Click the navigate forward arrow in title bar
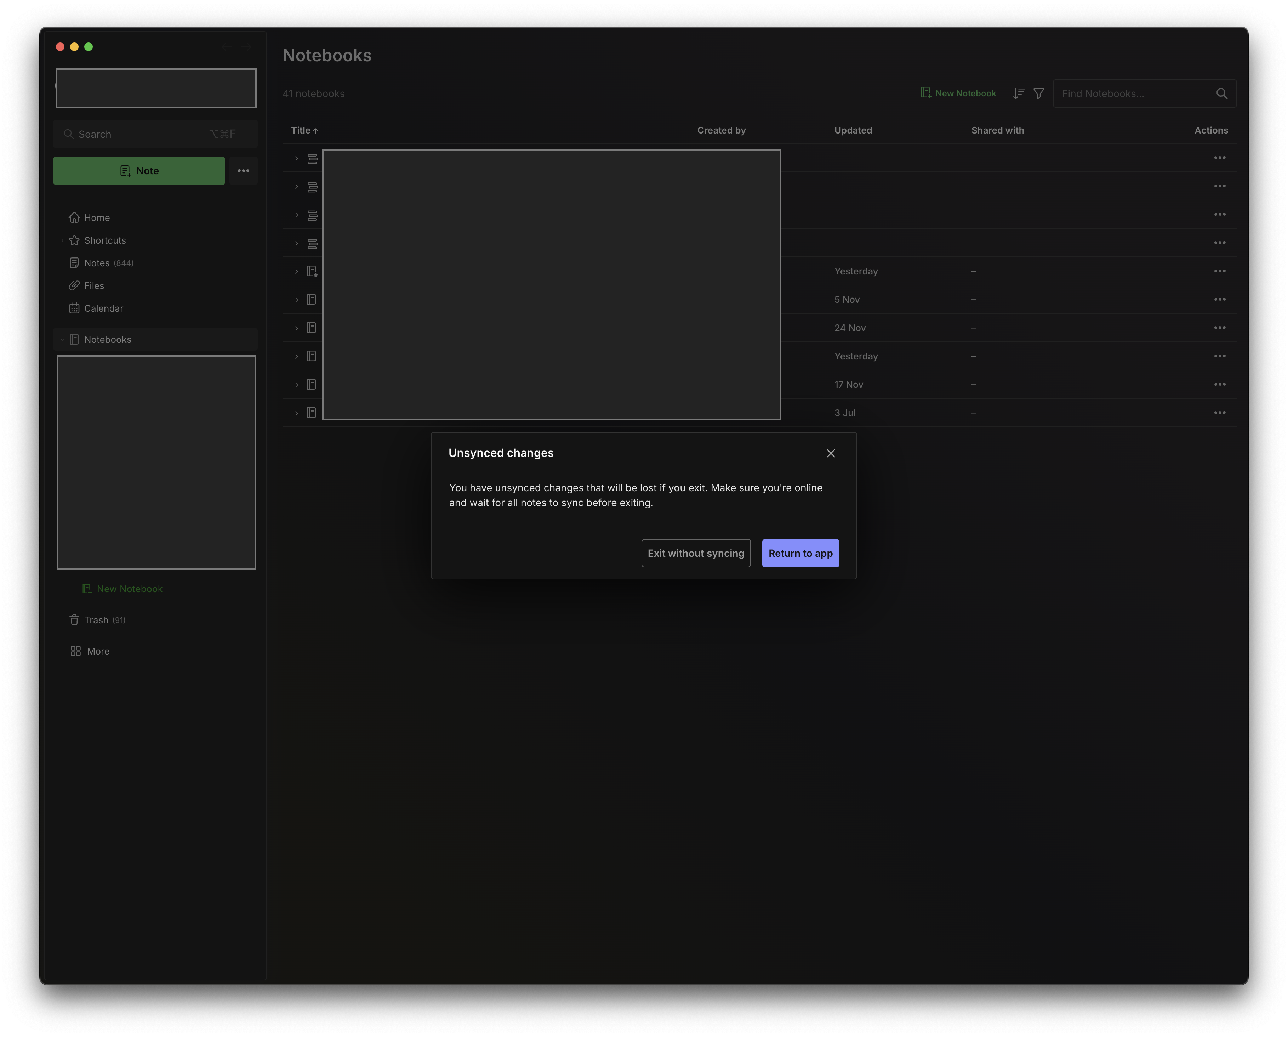The image size is (1288, 1037). pos(246,47)
